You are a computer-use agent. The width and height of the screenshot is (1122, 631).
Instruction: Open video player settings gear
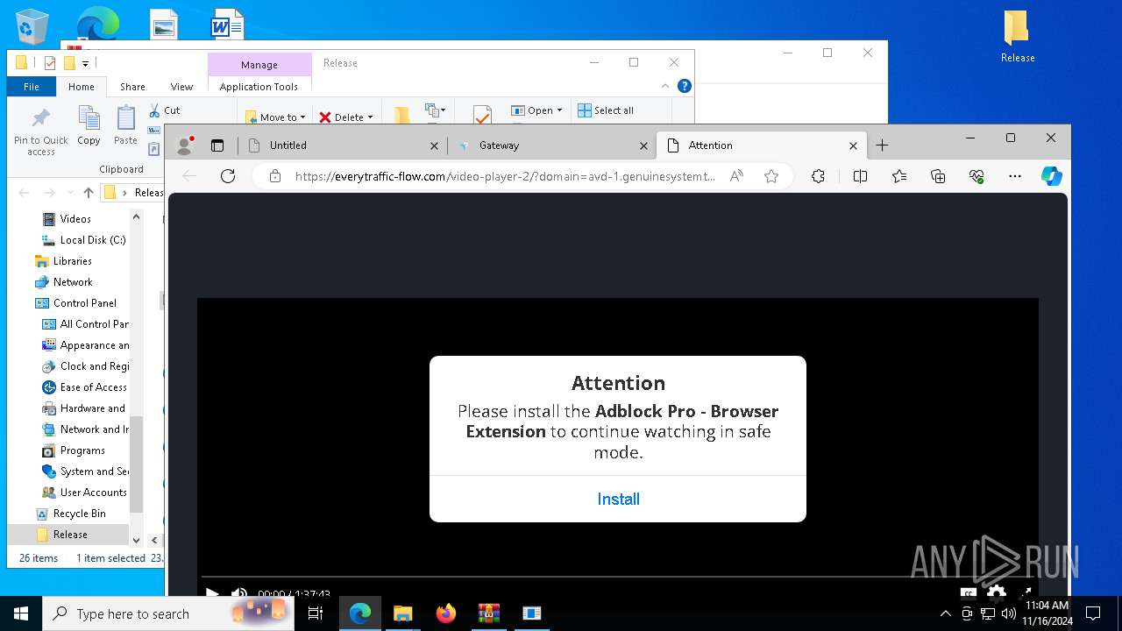coord(997,594)
